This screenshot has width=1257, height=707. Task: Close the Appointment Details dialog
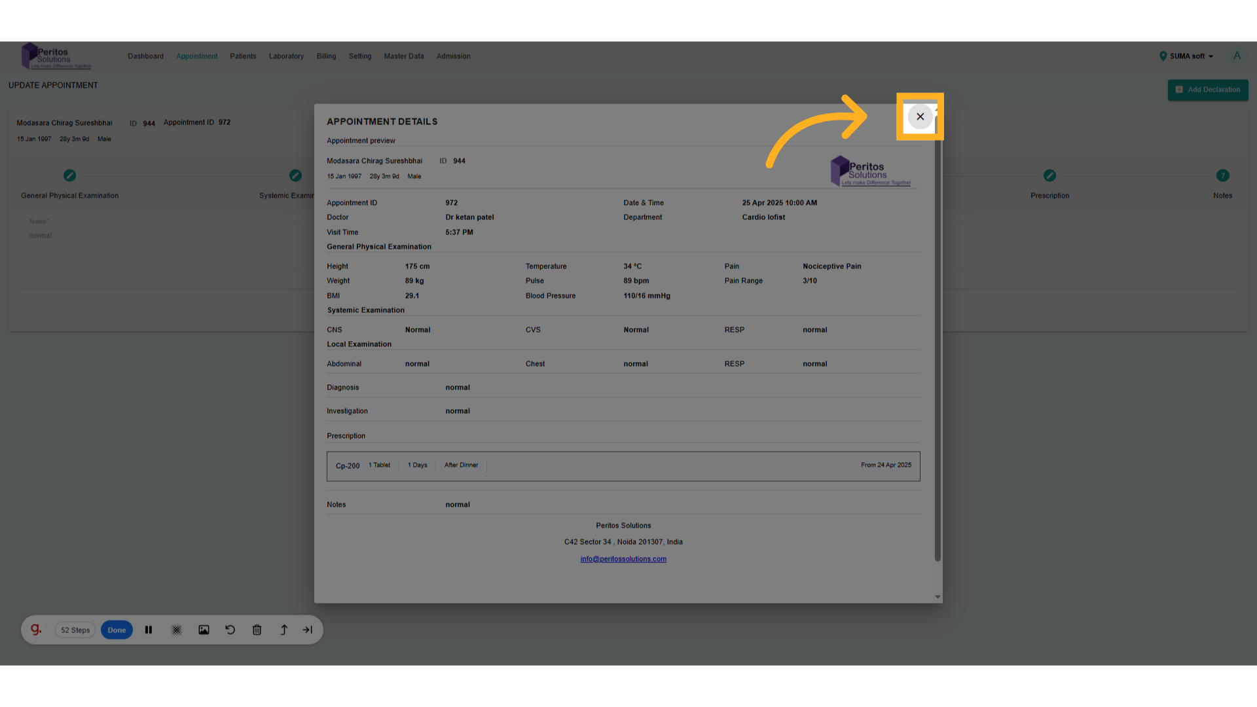[920, 117]
